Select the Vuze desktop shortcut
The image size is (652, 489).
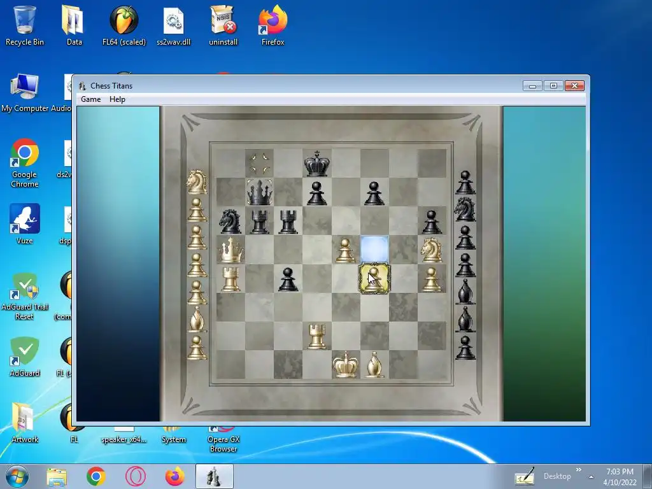[x=25, y=223]
